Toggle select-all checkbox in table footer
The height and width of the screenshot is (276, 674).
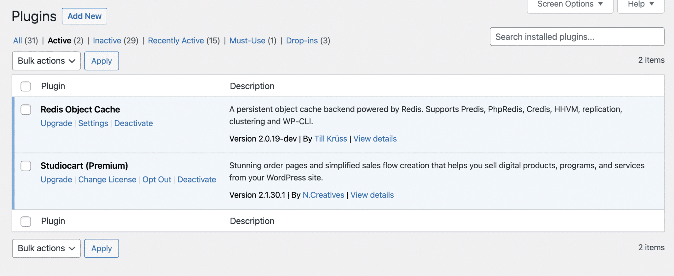tap(26, 221)
